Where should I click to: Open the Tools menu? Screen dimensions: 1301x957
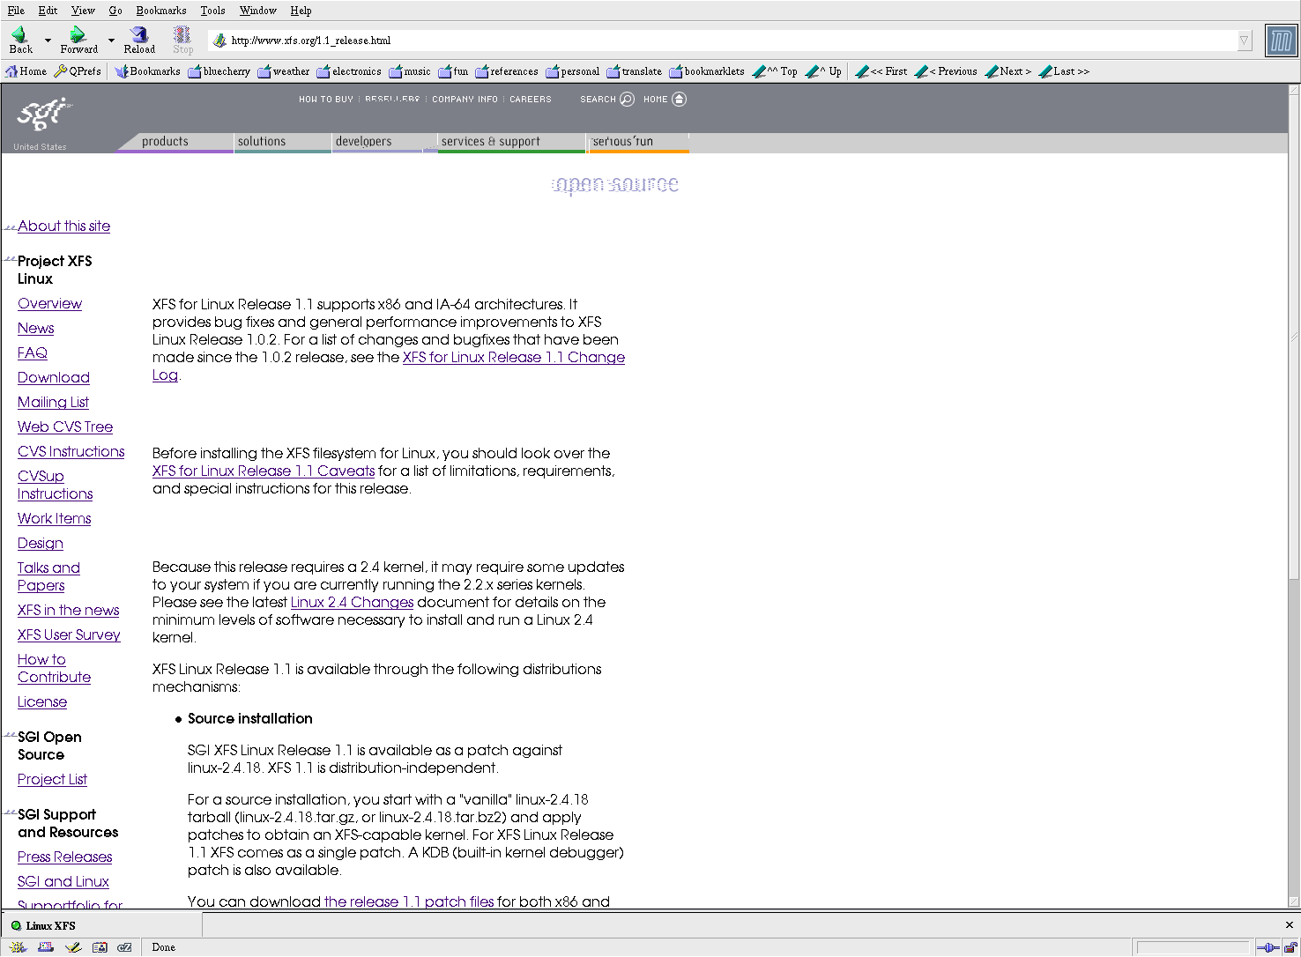tap(212, 11)
